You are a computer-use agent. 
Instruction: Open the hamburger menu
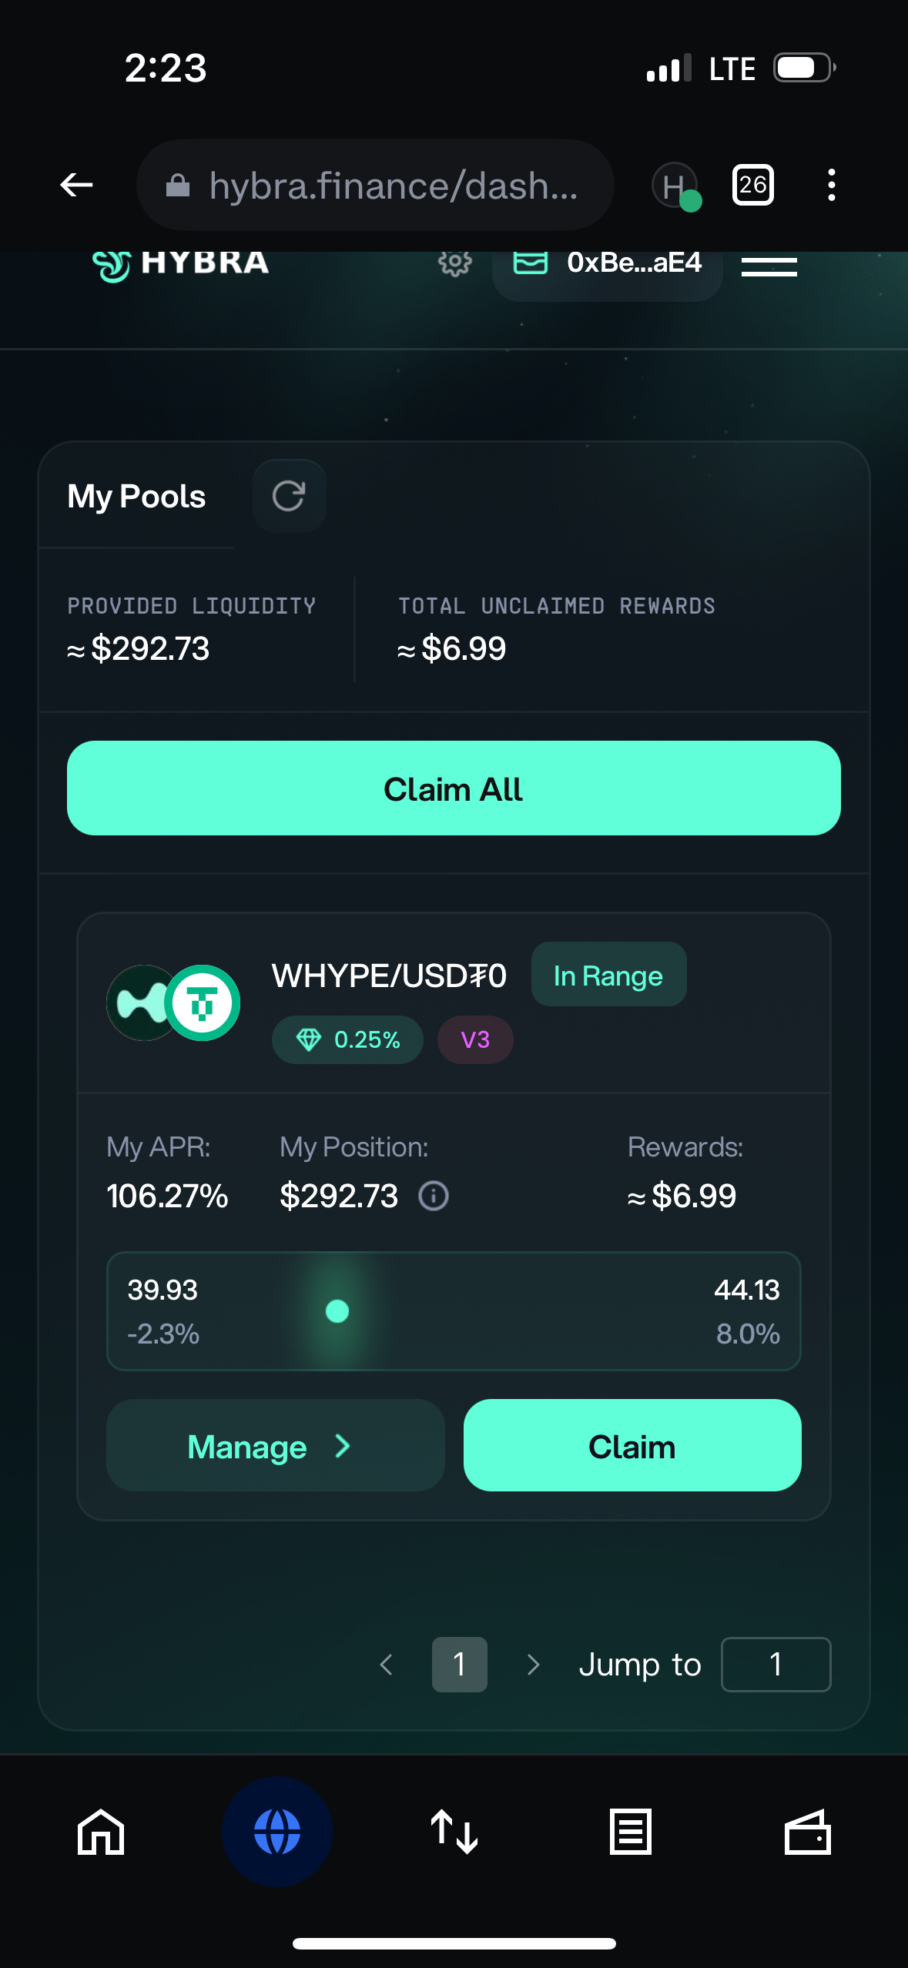tap(769, 266)
